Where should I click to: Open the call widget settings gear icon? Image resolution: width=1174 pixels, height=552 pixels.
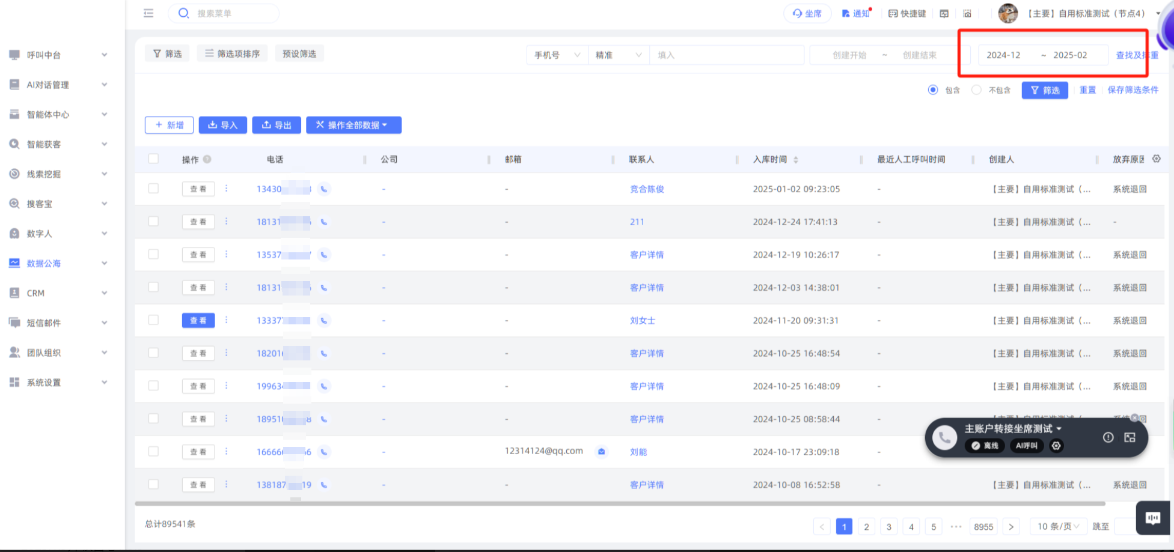1056,446
